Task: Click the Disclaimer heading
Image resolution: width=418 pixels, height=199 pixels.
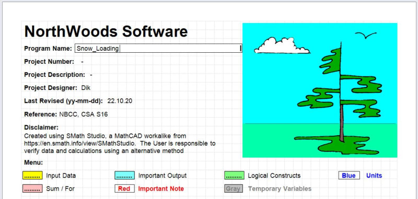Action: point(41,127)
